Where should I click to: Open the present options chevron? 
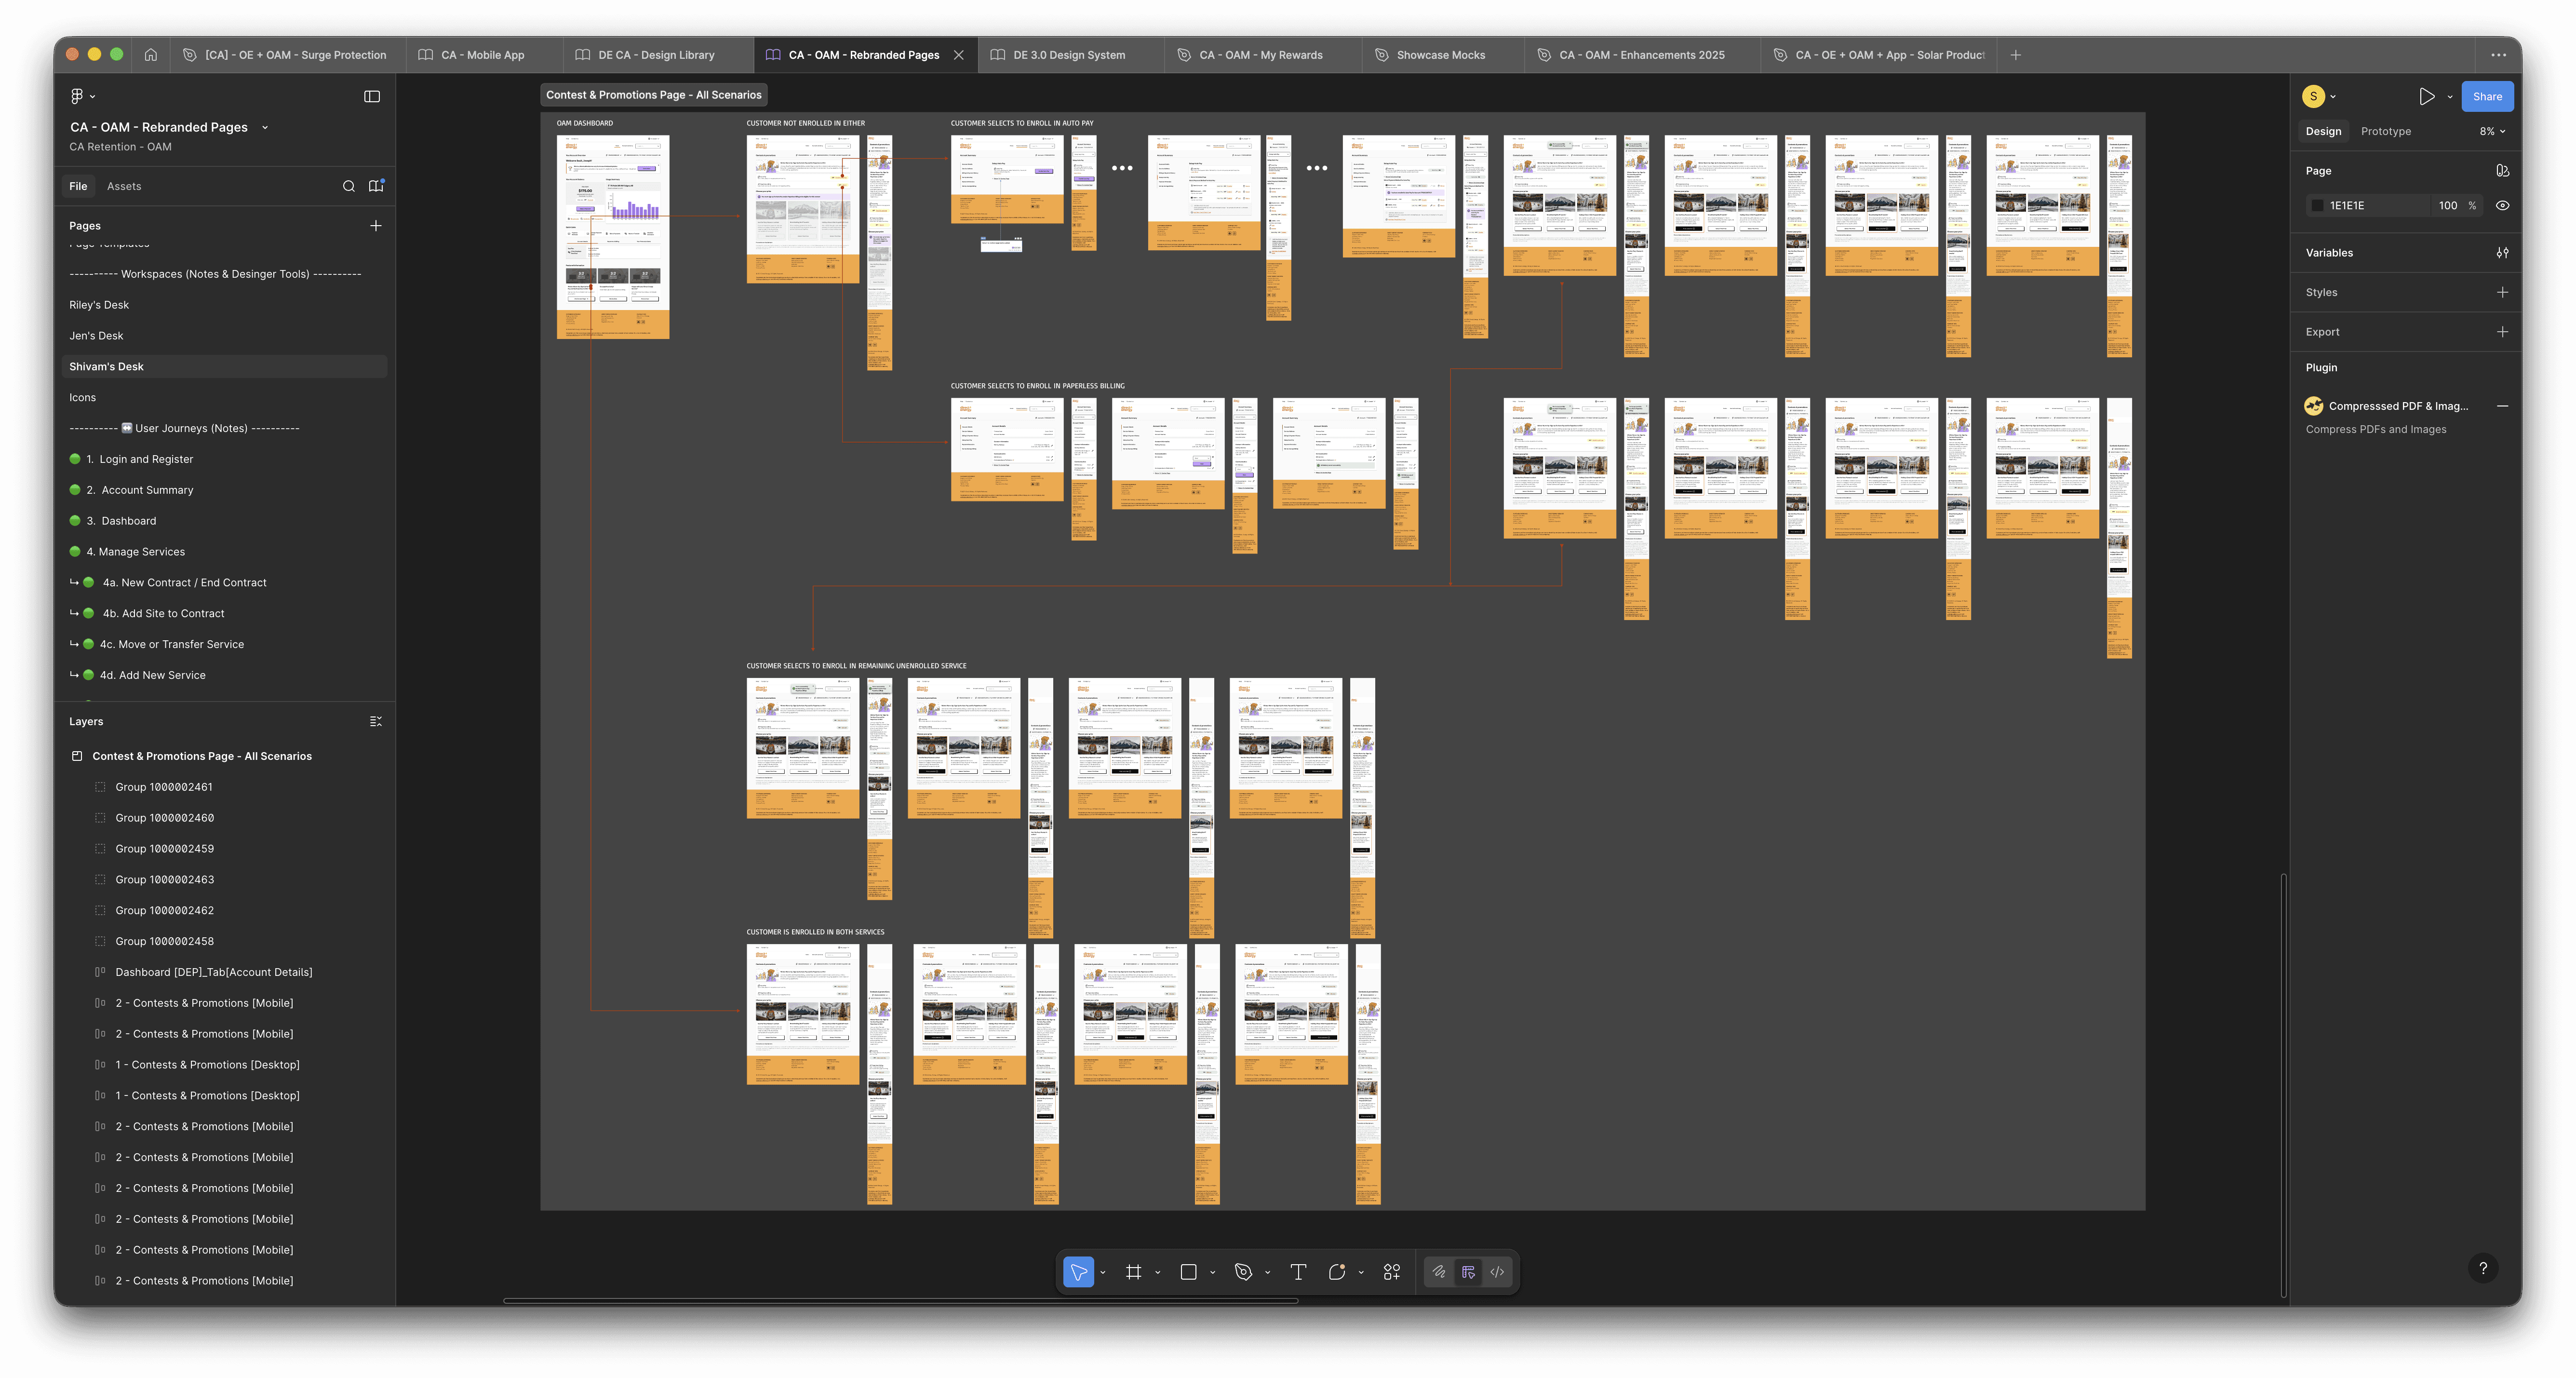[2450, 97]
